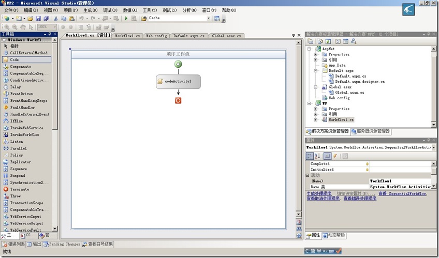Click the workflow start green arrow node
This screenshot has width=439, height=258.
click(178, 64)
